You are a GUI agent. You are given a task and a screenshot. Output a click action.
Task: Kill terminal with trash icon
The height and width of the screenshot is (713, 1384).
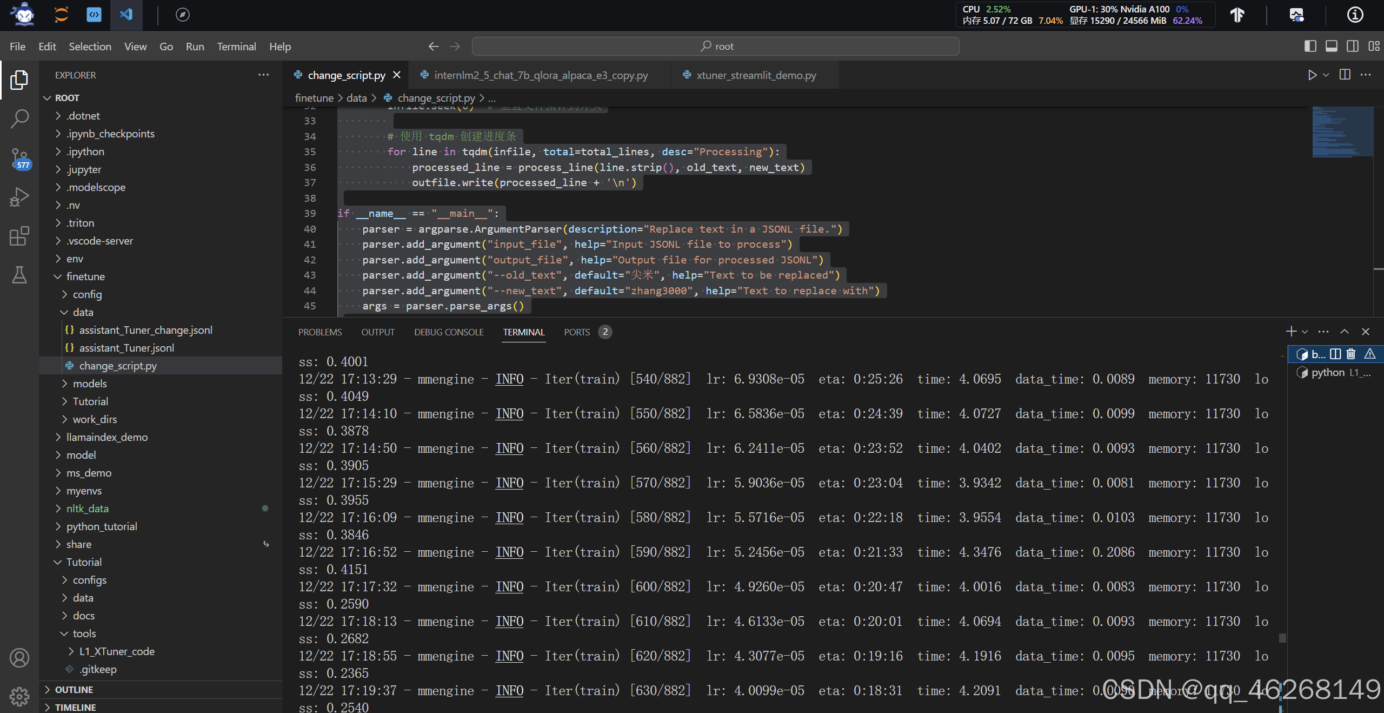click(1351, 354)
